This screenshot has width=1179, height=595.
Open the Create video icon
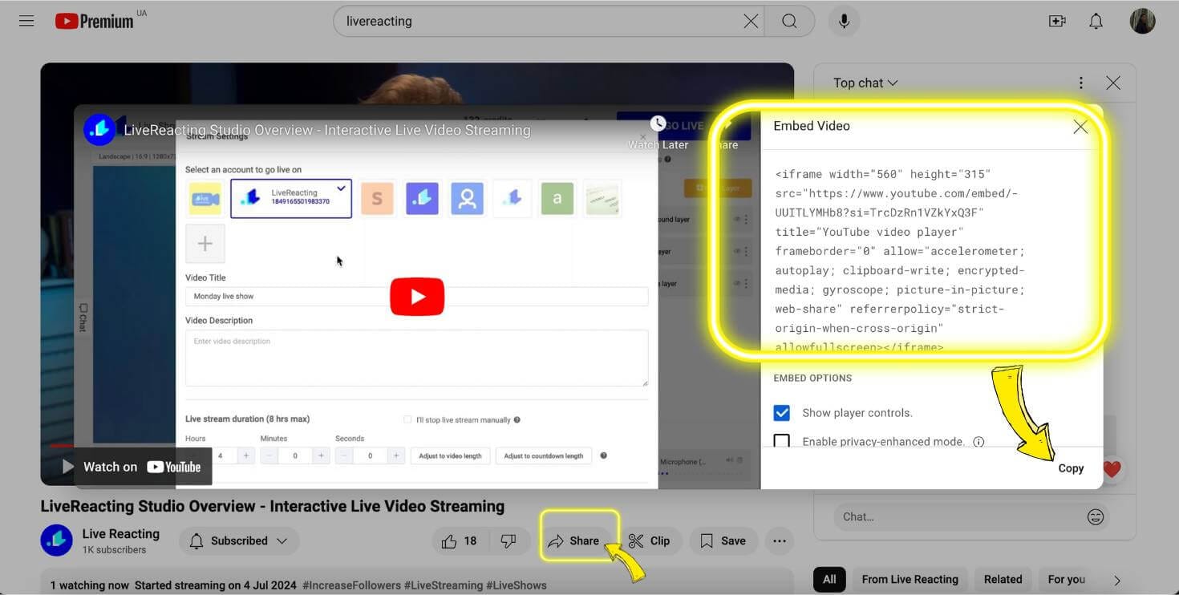coord(1057,21)
